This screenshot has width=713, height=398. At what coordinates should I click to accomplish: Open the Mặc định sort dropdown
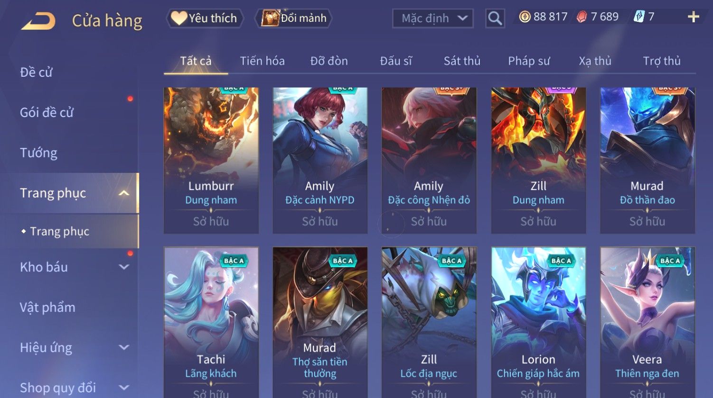433,18
